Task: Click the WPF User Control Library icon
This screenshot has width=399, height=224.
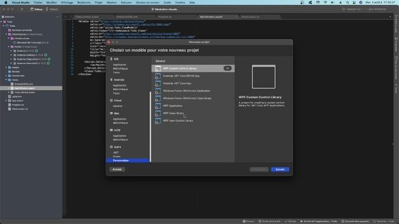Action: coord(158,121)
